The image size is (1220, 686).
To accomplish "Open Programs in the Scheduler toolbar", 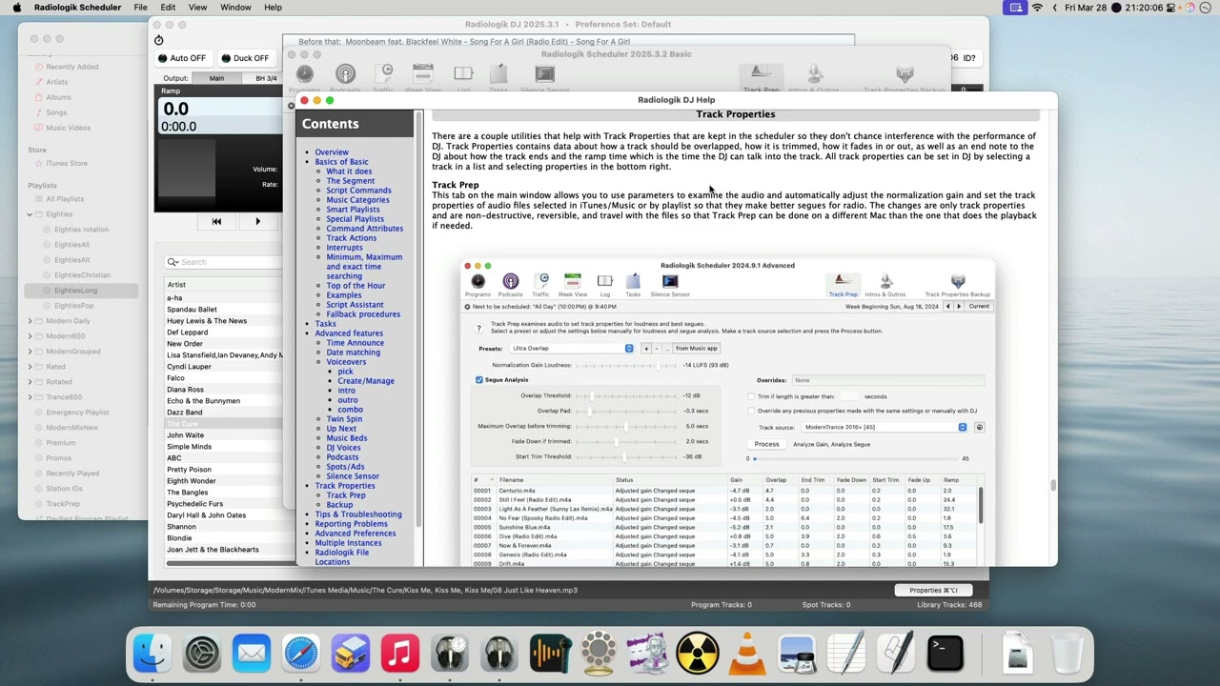I will pyautogui.click(x=304, y=78).
